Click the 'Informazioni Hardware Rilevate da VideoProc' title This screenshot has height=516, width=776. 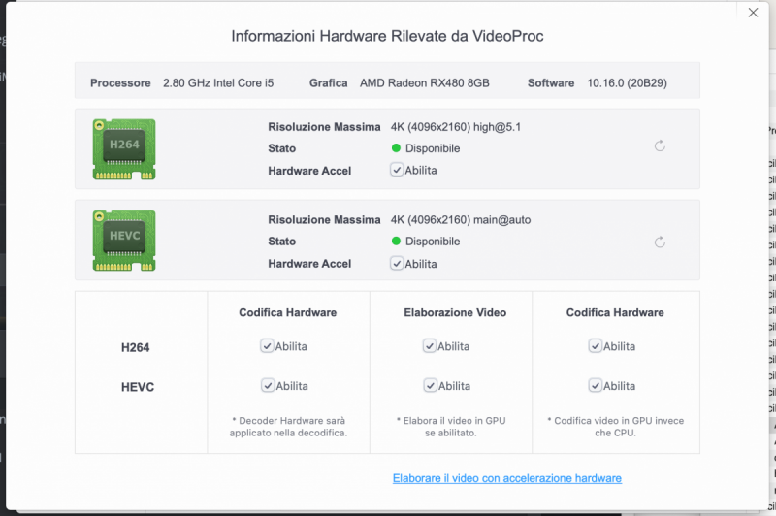387,36
